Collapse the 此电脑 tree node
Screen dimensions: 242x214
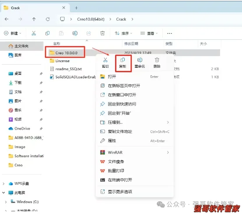[x=4, y=193]
